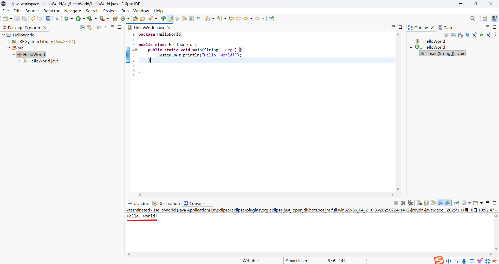Toggle Mark Occurrences highlighter icon
The height and width of the screenshot is (264, 499).
(171, 18)
